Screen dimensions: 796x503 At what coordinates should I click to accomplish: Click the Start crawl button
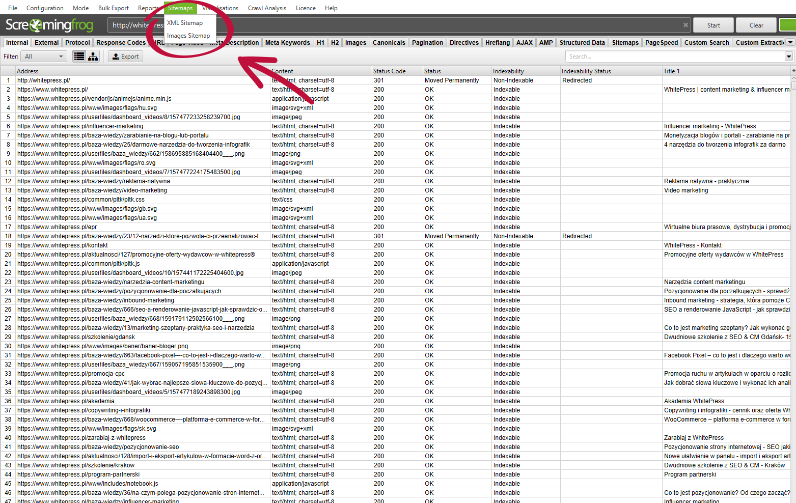pyautogui.click(x=713, y=25)
